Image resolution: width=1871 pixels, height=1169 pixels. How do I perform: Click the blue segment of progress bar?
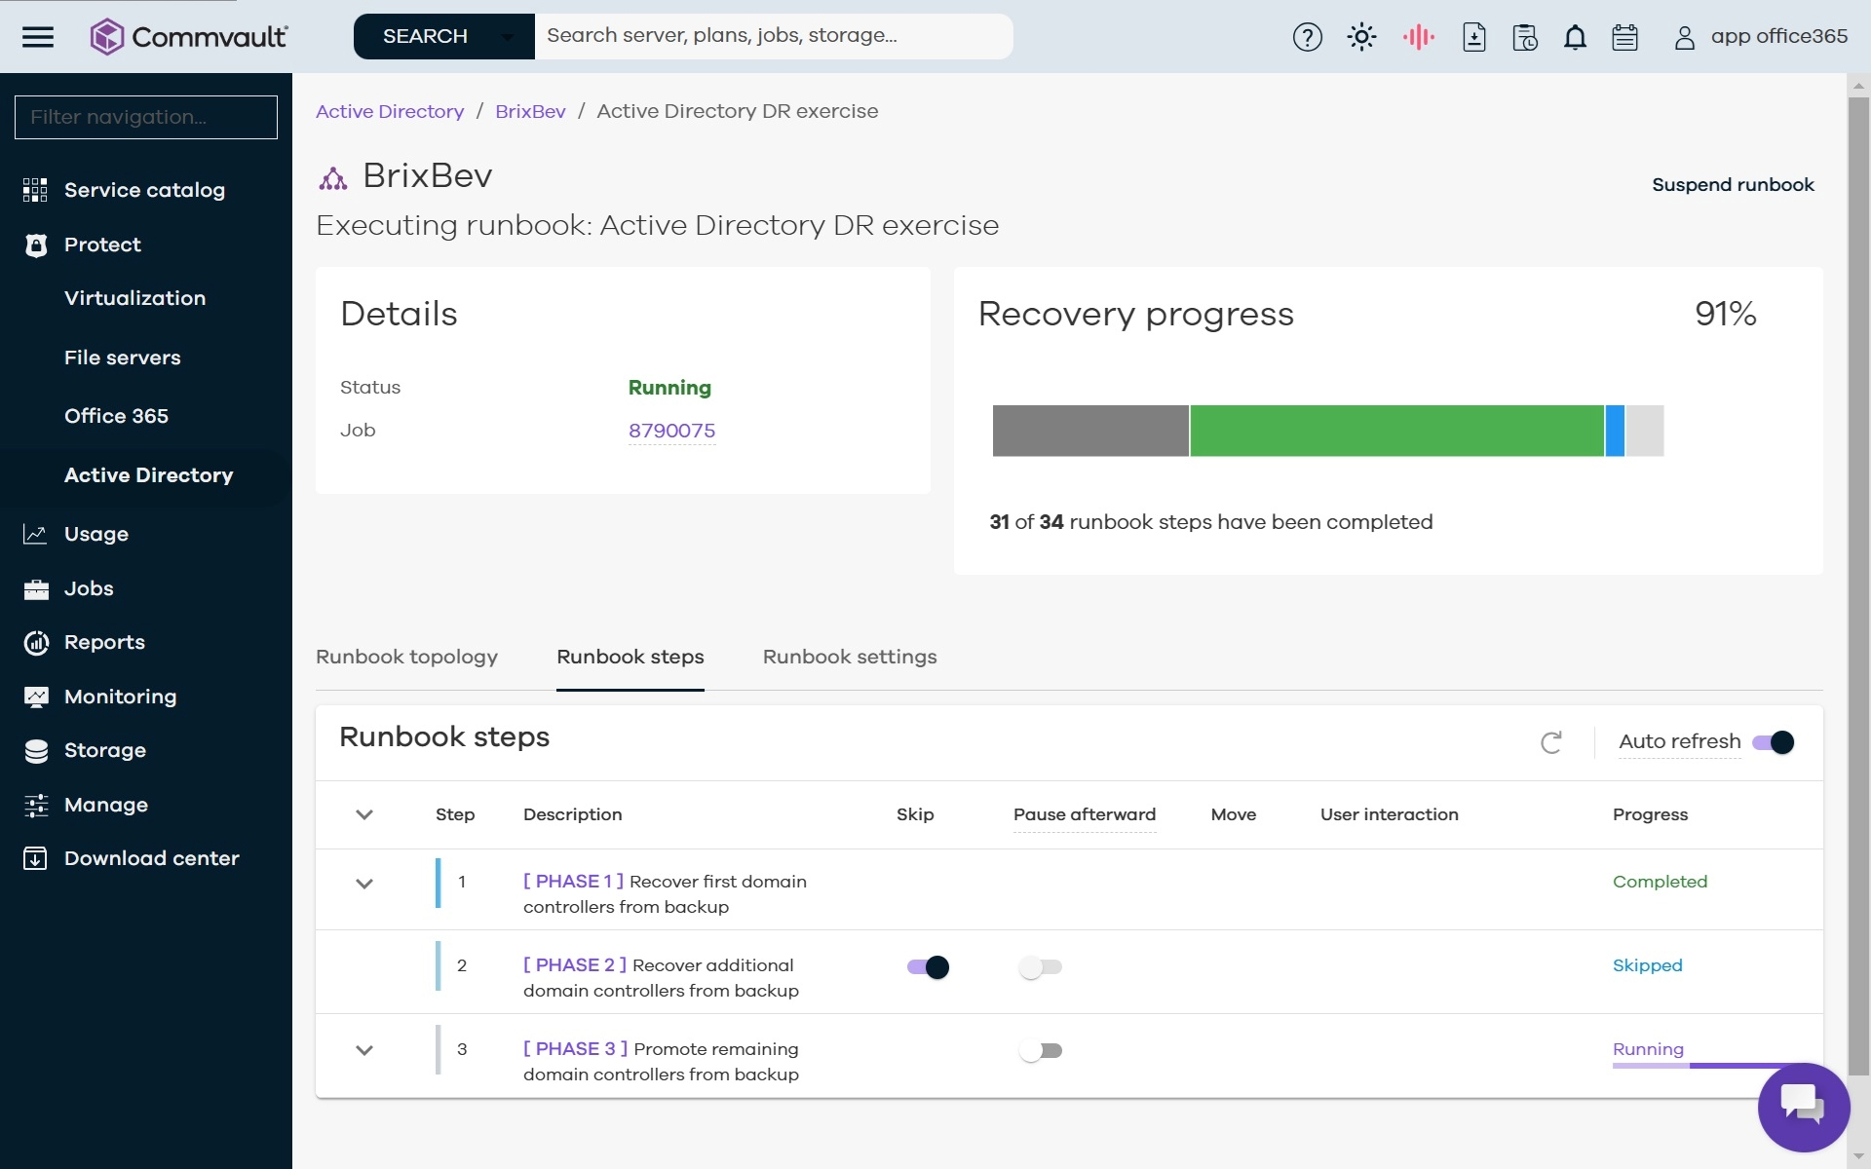(x=1615, y=431)
